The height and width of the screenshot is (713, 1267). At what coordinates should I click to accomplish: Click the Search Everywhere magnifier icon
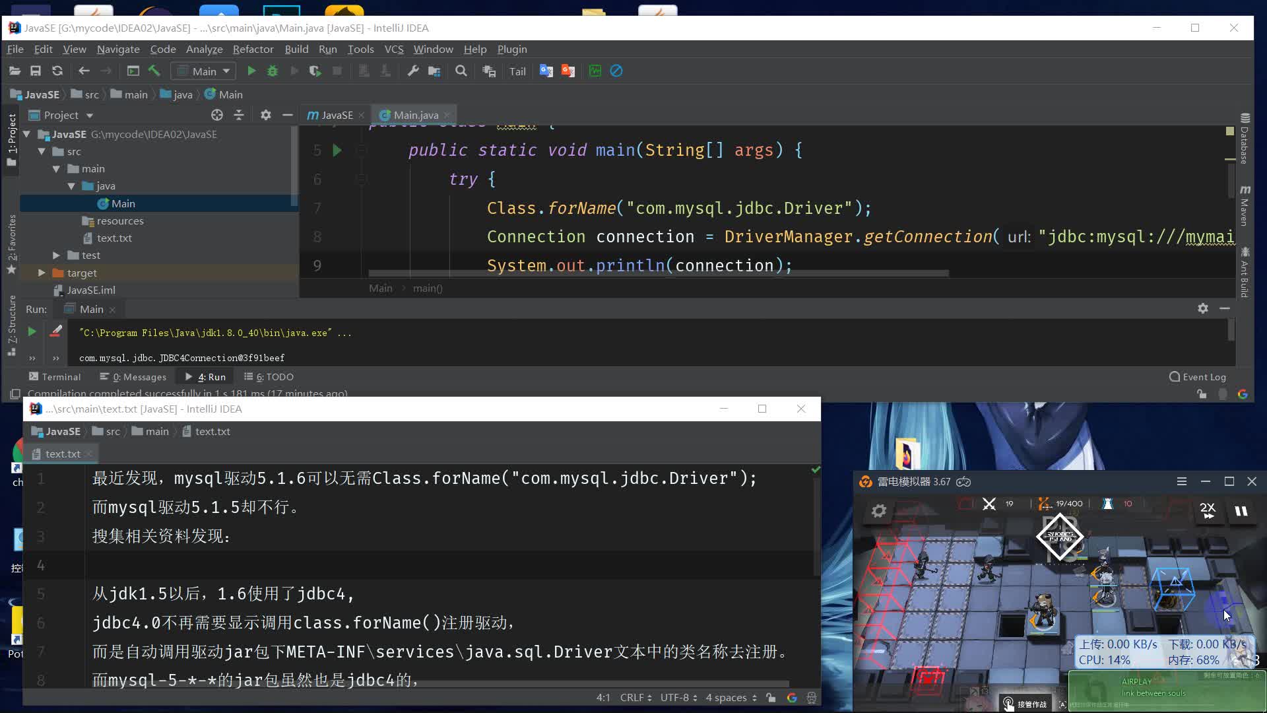tap(461, 71)
